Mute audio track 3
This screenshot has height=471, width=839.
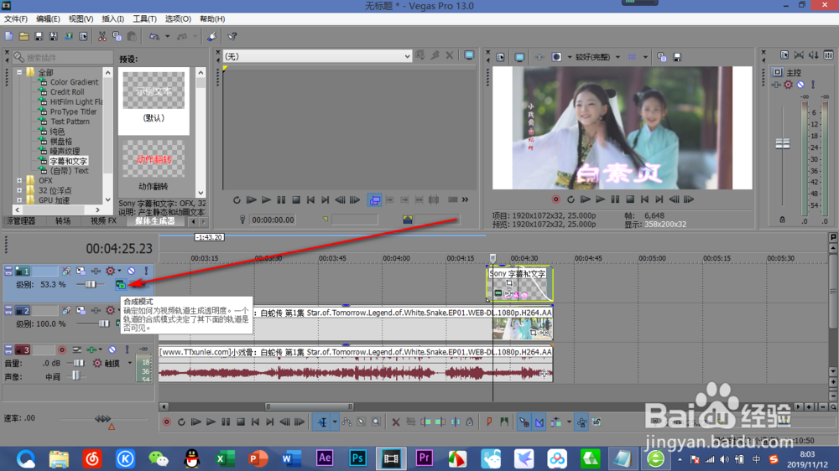click(x=112, y=349)
